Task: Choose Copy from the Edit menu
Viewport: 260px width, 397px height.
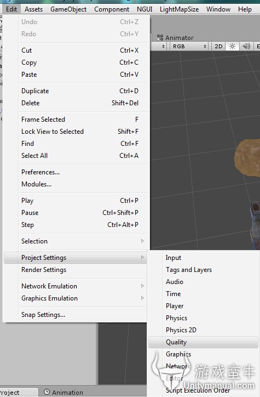Action: point(80,63)
